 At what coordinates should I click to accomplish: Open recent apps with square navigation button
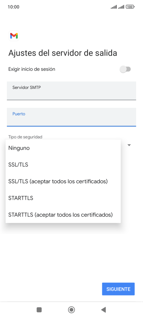[39, 310]
